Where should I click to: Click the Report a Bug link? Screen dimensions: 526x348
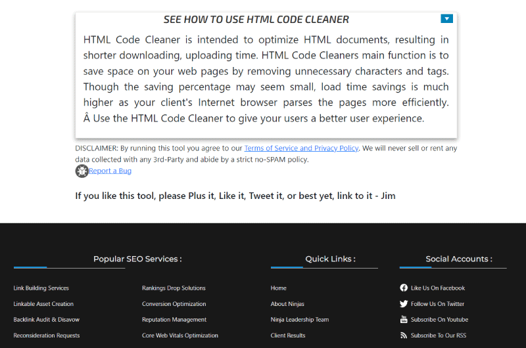tap(110, 171)
